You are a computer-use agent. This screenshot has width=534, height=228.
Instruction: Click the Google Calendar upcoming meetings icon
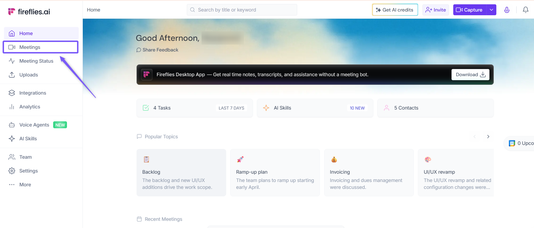(512, 143)
